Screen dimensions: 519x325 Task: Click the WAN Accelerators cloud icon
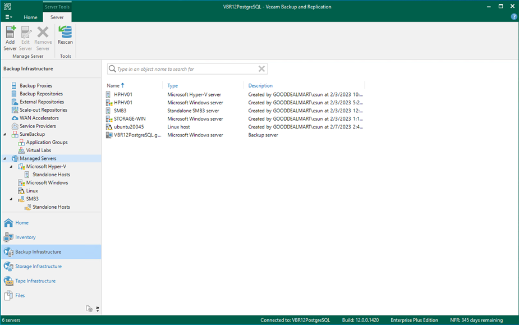point(15,118)
